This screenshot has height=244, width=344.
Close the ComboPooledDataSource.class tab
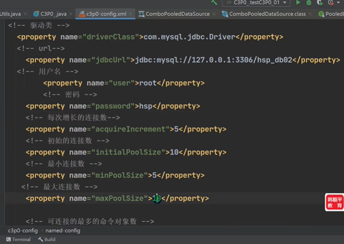click(310, 14)
